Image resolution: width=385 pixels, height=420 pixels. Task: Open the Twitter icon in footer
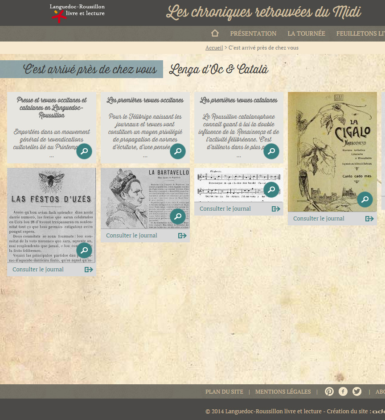click(357, 391)
